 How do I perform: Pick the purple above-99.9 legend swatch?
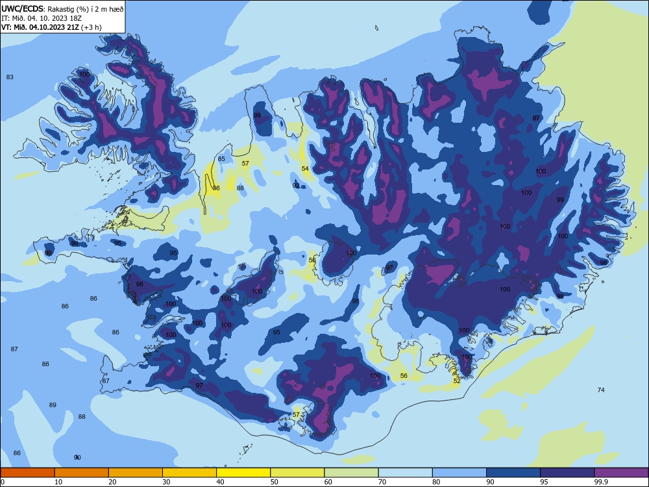[621, 473]
